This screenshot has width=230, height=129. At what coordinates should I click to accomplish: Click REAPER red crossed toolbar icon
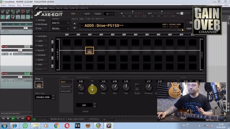[23, 12]
